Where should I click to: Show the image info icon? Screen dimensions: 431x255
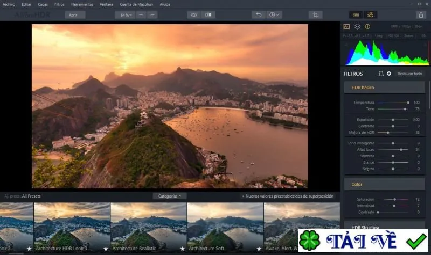pyautogui.click(x=367, y=26)
